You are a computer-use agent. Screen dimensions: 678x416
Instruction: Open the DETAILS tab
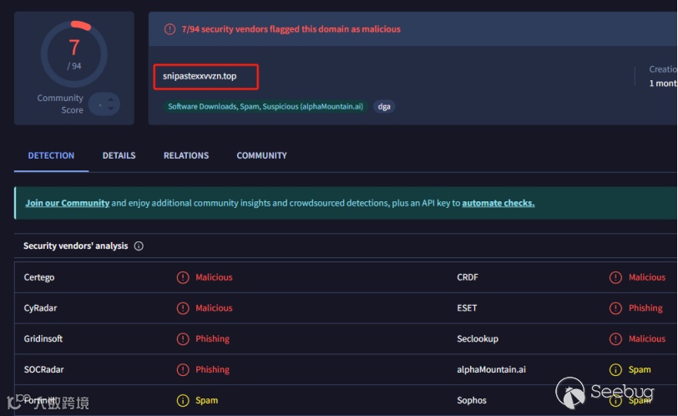tap(119, 155)
